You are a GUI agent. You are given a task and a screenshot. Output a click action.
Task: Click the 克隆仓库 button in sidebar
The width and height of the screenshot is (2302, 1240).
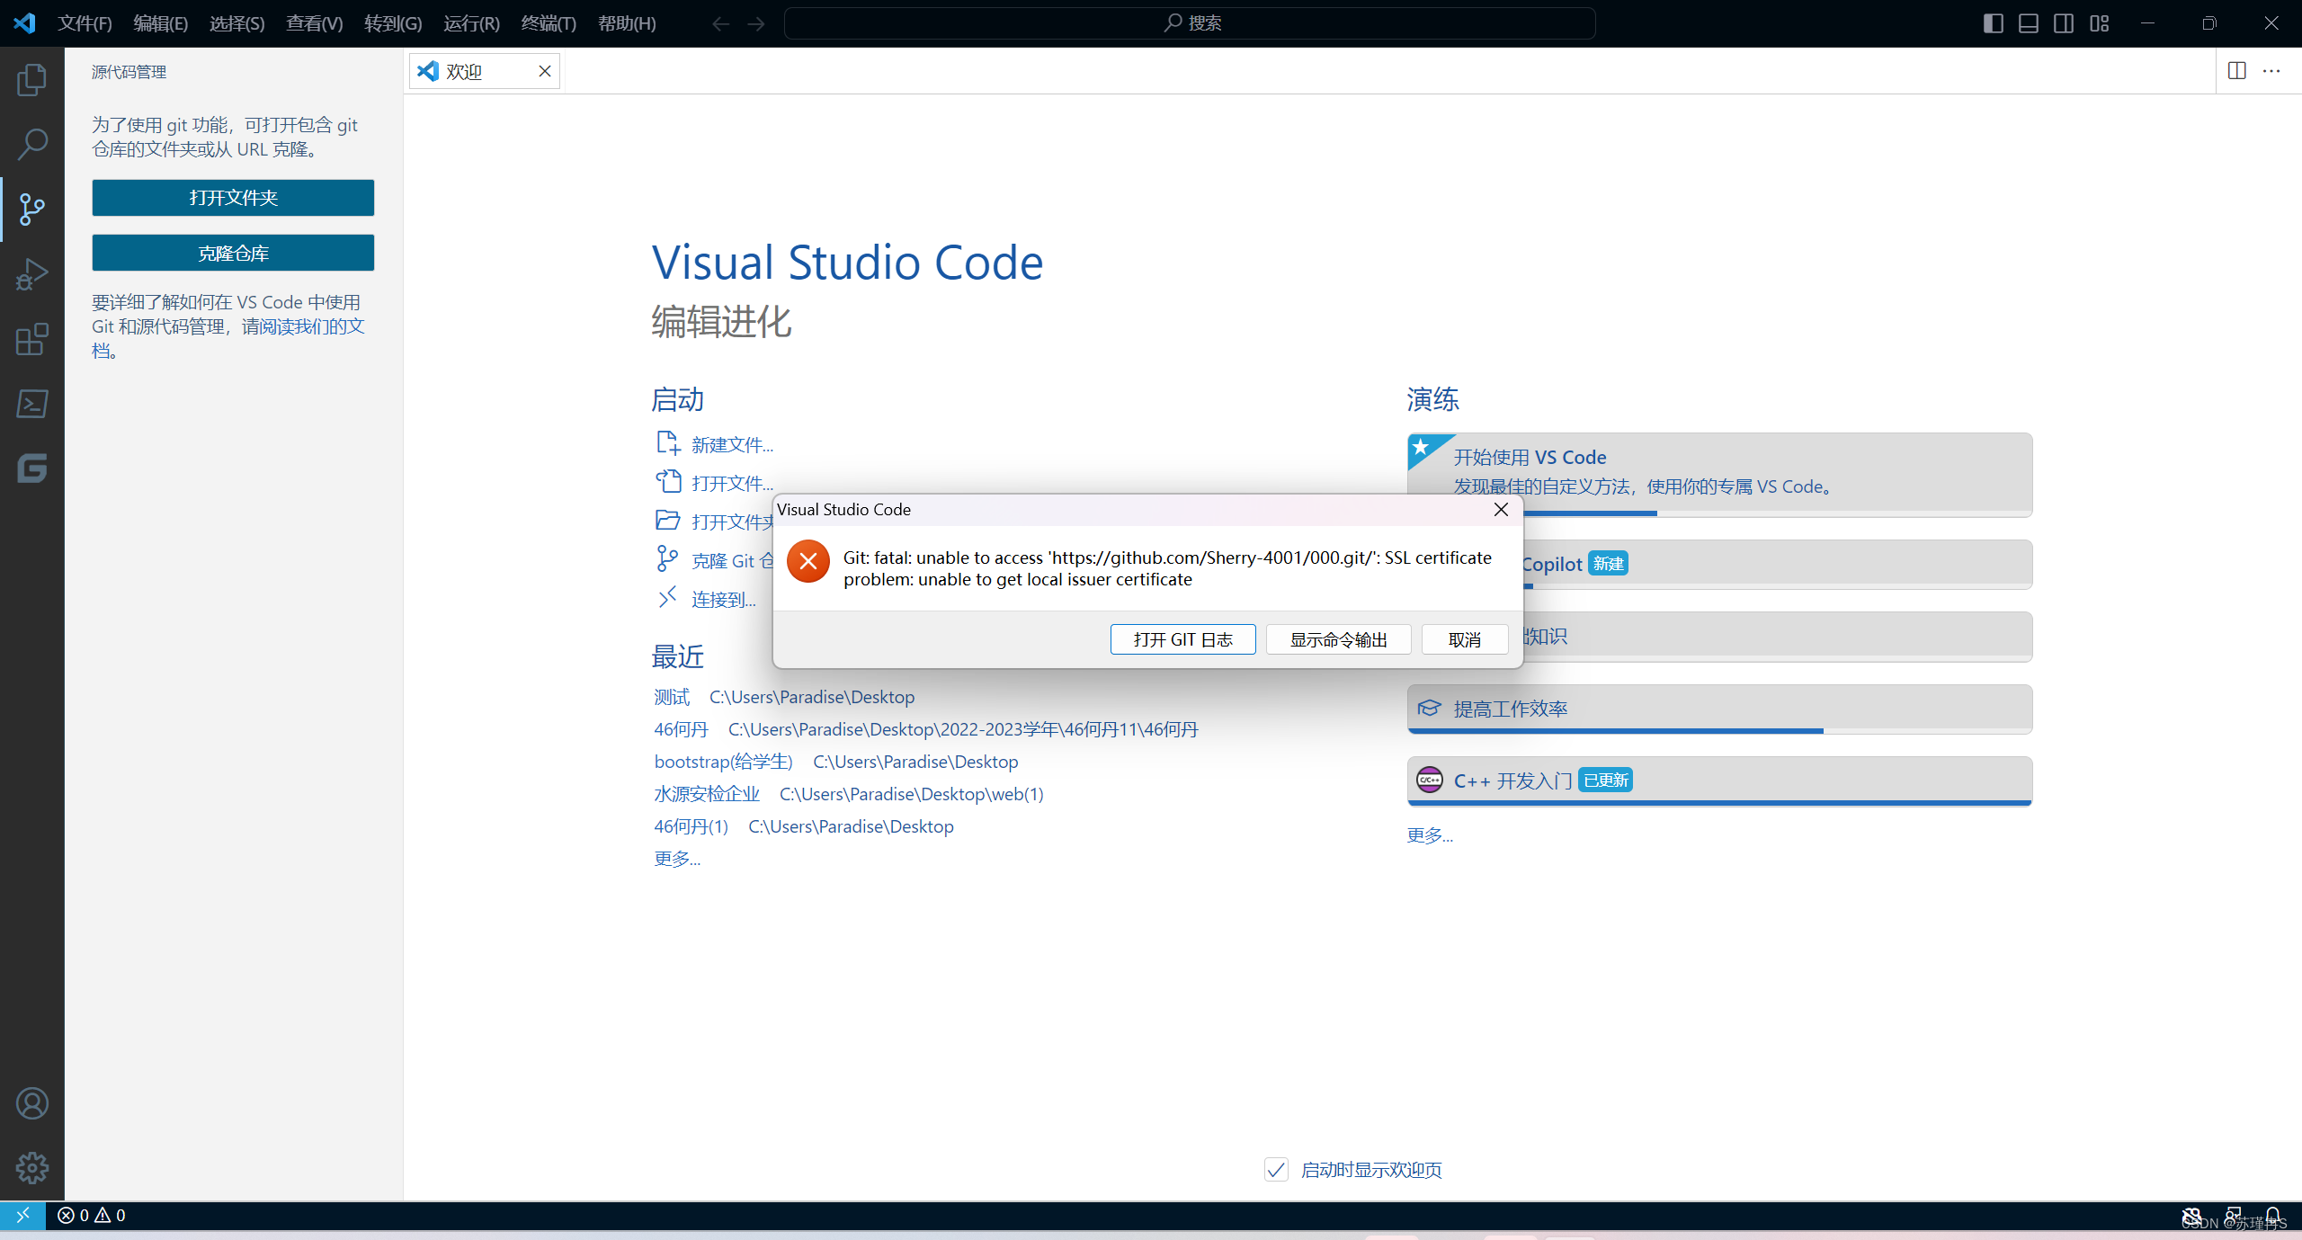pyautogui.click(x=233, y=254)
